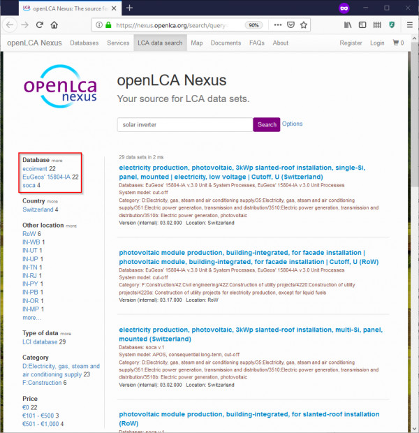Click the openLCA nexus logo image
The image size is (419, 433).
60,86
